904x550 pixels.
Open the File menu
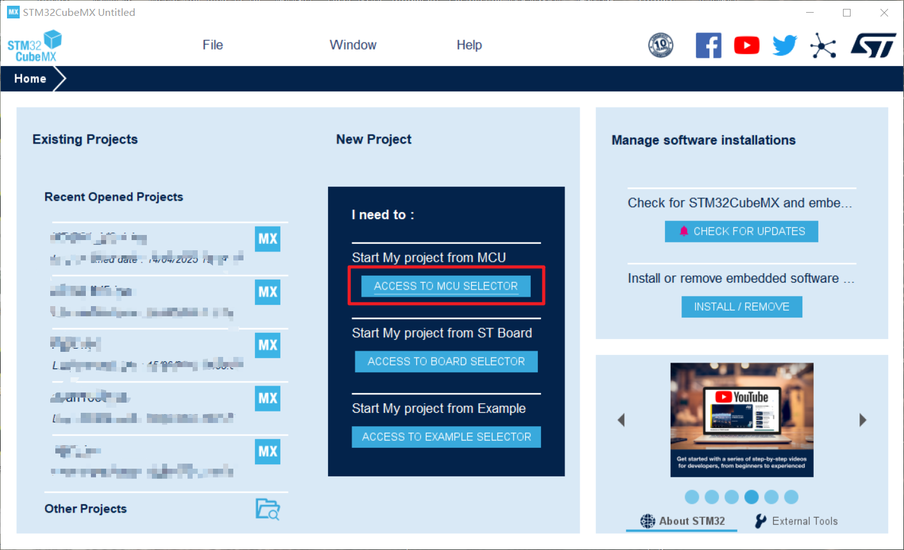(213, 45)
